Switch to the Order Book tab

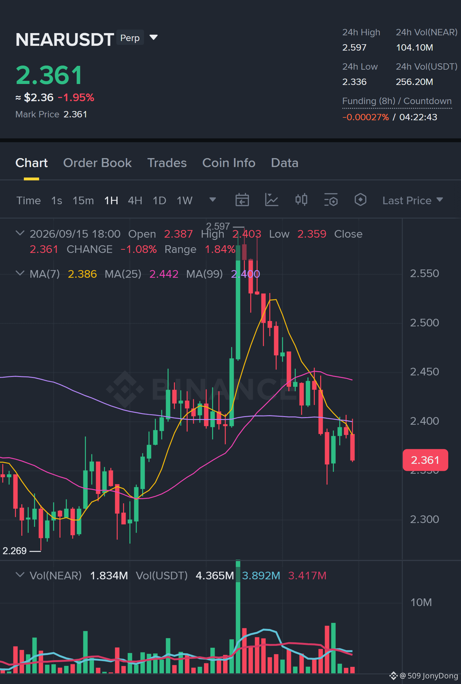[97, 163]
